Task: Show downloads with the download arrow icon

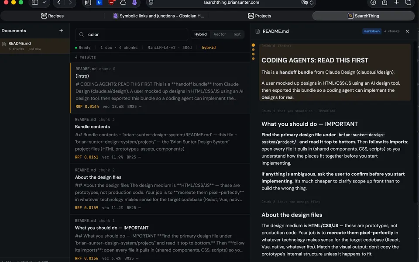Action: pyautogui.click(x=373, y=3)
